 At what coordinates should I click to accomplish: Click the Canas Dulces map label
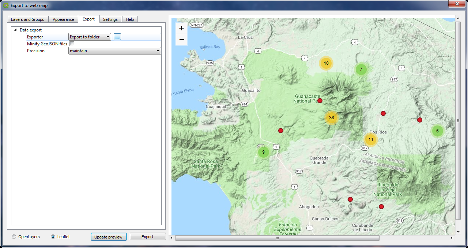(325, 219)
